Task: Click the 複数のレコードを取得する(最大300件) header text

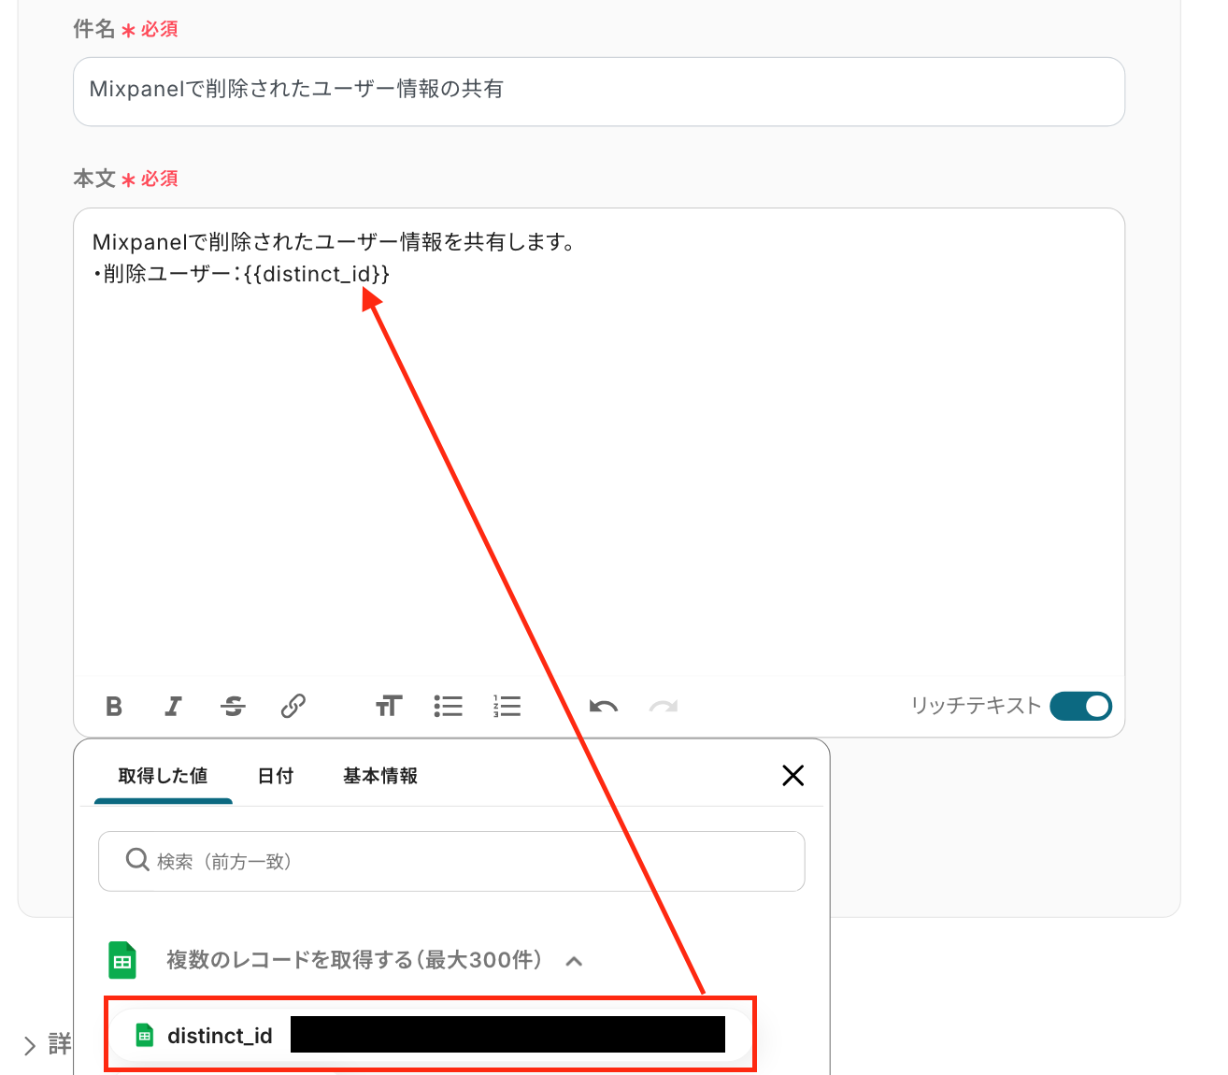Action: click(355, 960)
